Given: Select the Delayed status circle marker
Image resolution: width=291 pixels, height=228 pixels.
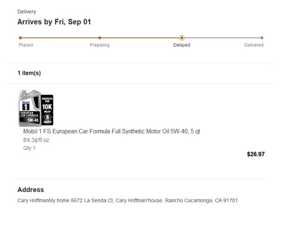Looking at the screenshot, I should pyautogui.click(x=182, y=38).
